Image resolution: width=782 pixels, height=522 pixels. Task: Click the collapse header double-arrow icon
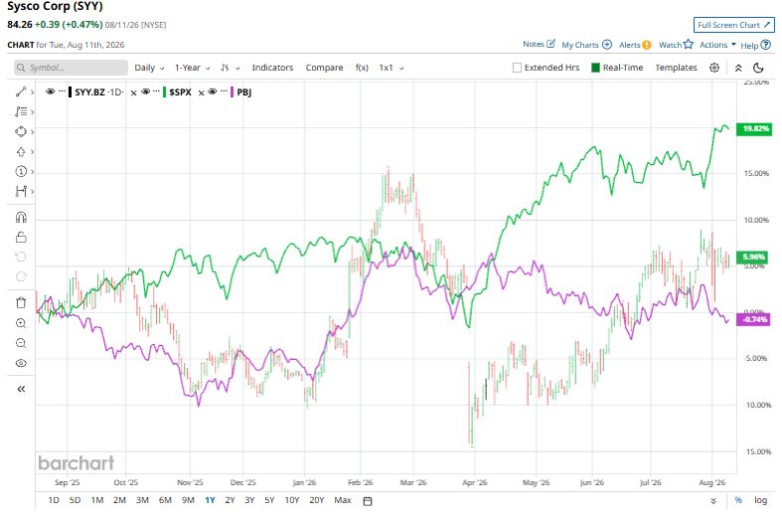(x=738, y=68)
